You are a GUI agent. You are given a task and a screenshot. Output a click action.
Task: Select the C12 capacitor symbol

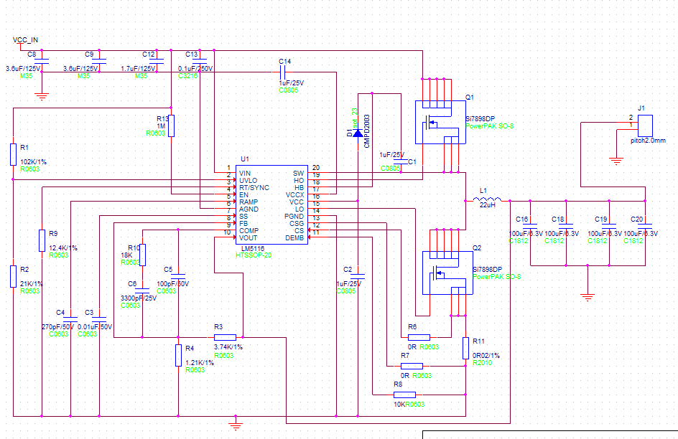tap(157, 61)
